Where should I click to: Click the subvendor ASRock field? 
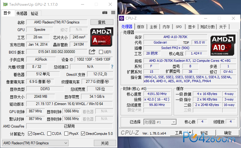pyautogui.click(x=41, y=59)
